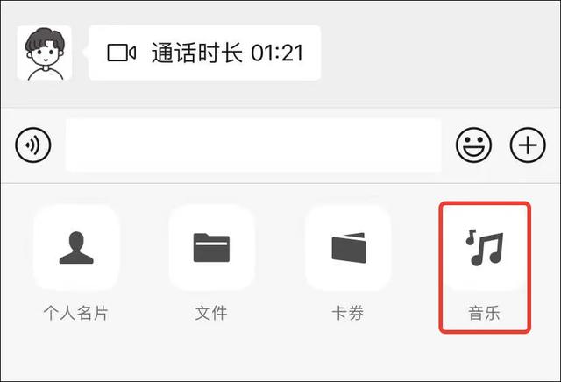Tap the 音乐 music note icon
This screenshot has height=382, width=561.
pos(485,248)
